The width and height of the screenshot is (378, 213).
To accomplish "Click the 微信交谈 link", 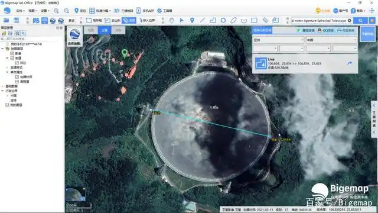I will click(x=306, y=30).
